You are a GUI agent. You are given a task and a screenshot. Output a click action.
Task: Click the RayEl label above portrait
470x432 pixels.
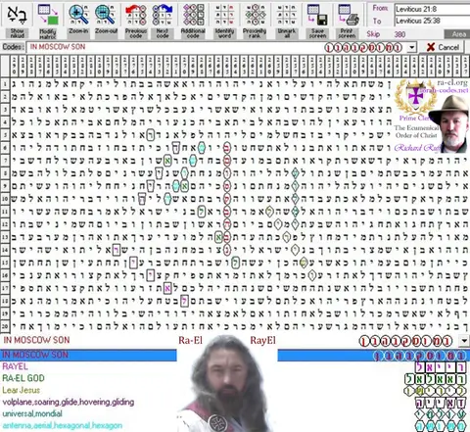(x=262, y=340)
